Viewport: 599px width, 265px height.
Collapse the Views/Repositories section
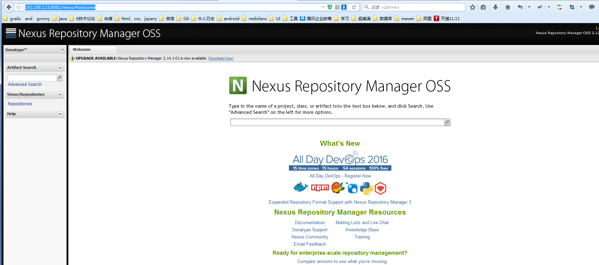(60, 94)
